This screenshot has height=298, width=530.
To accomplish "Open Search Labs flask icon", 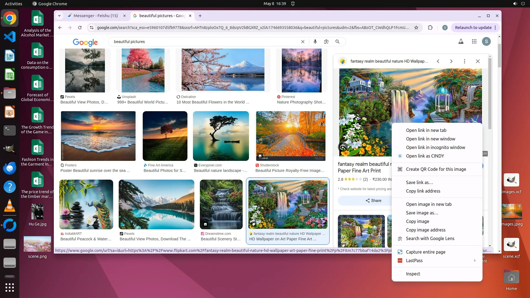I will 461,42.
